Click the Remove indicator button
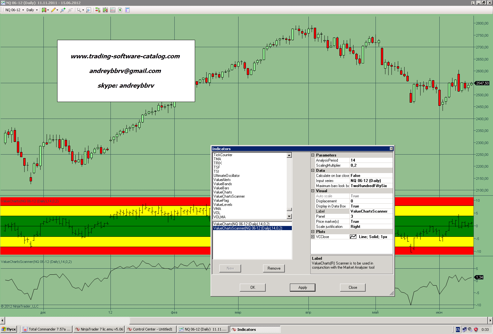This screenshot has width=493, height=334. tap(274, 268)
